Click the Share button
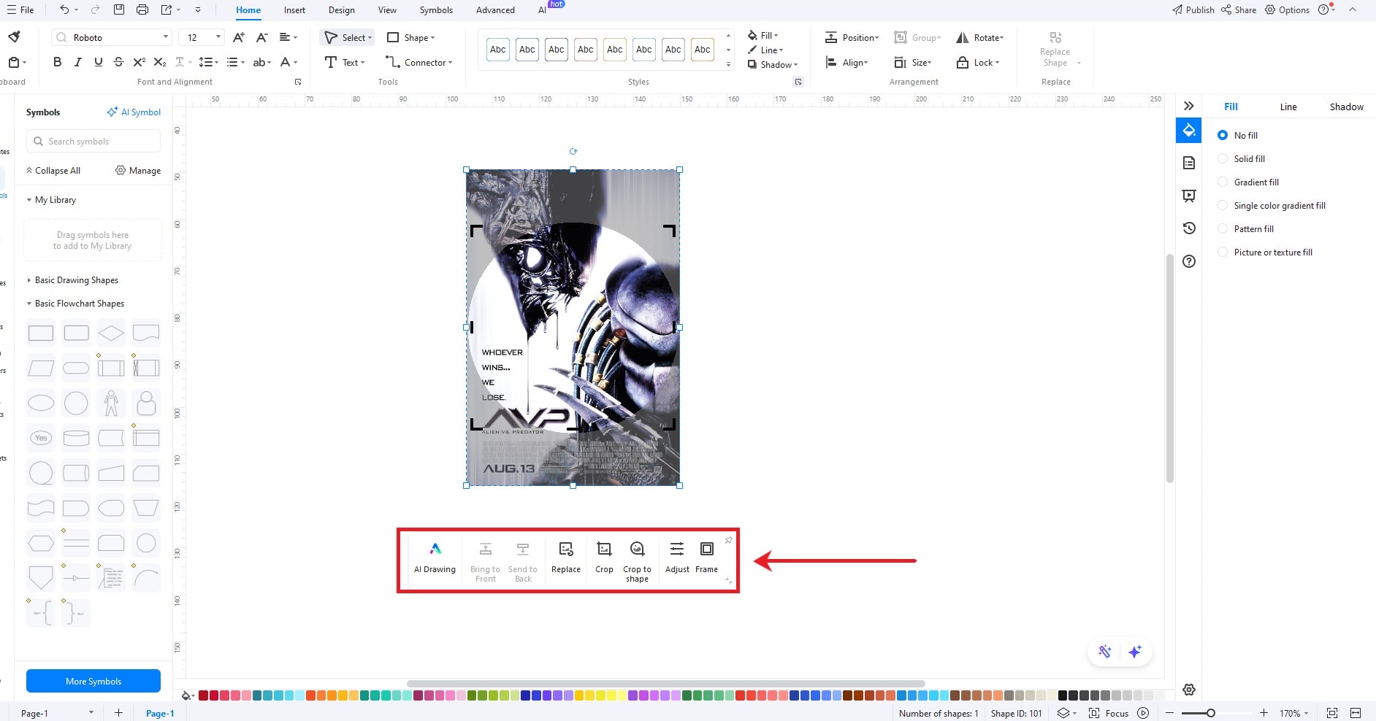This screenshot has width=1376, height=721. point(1239,9)
